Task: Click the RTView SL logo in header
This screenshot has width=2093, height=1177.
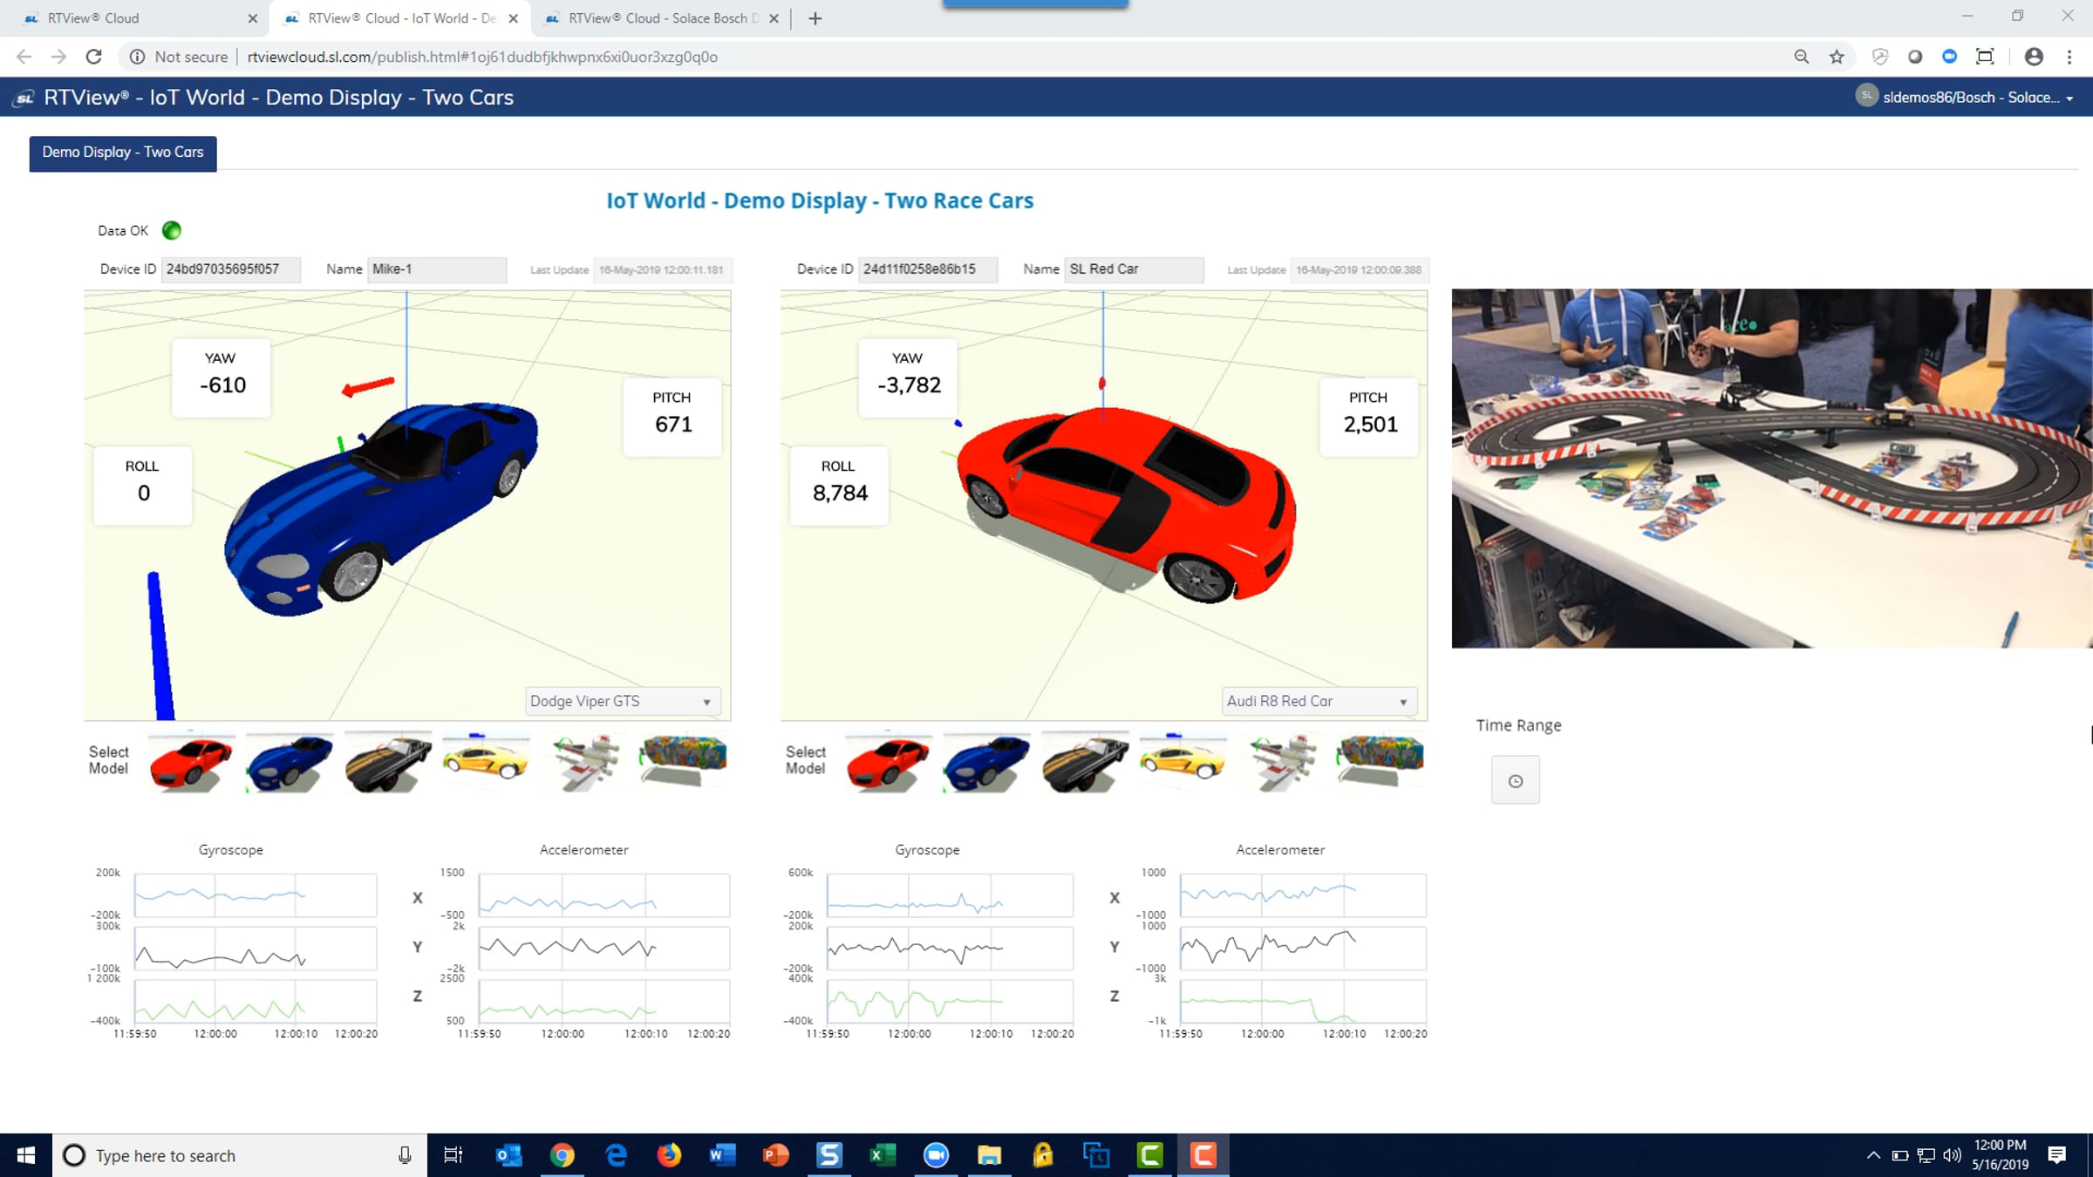Action: [x=24, y=98]
